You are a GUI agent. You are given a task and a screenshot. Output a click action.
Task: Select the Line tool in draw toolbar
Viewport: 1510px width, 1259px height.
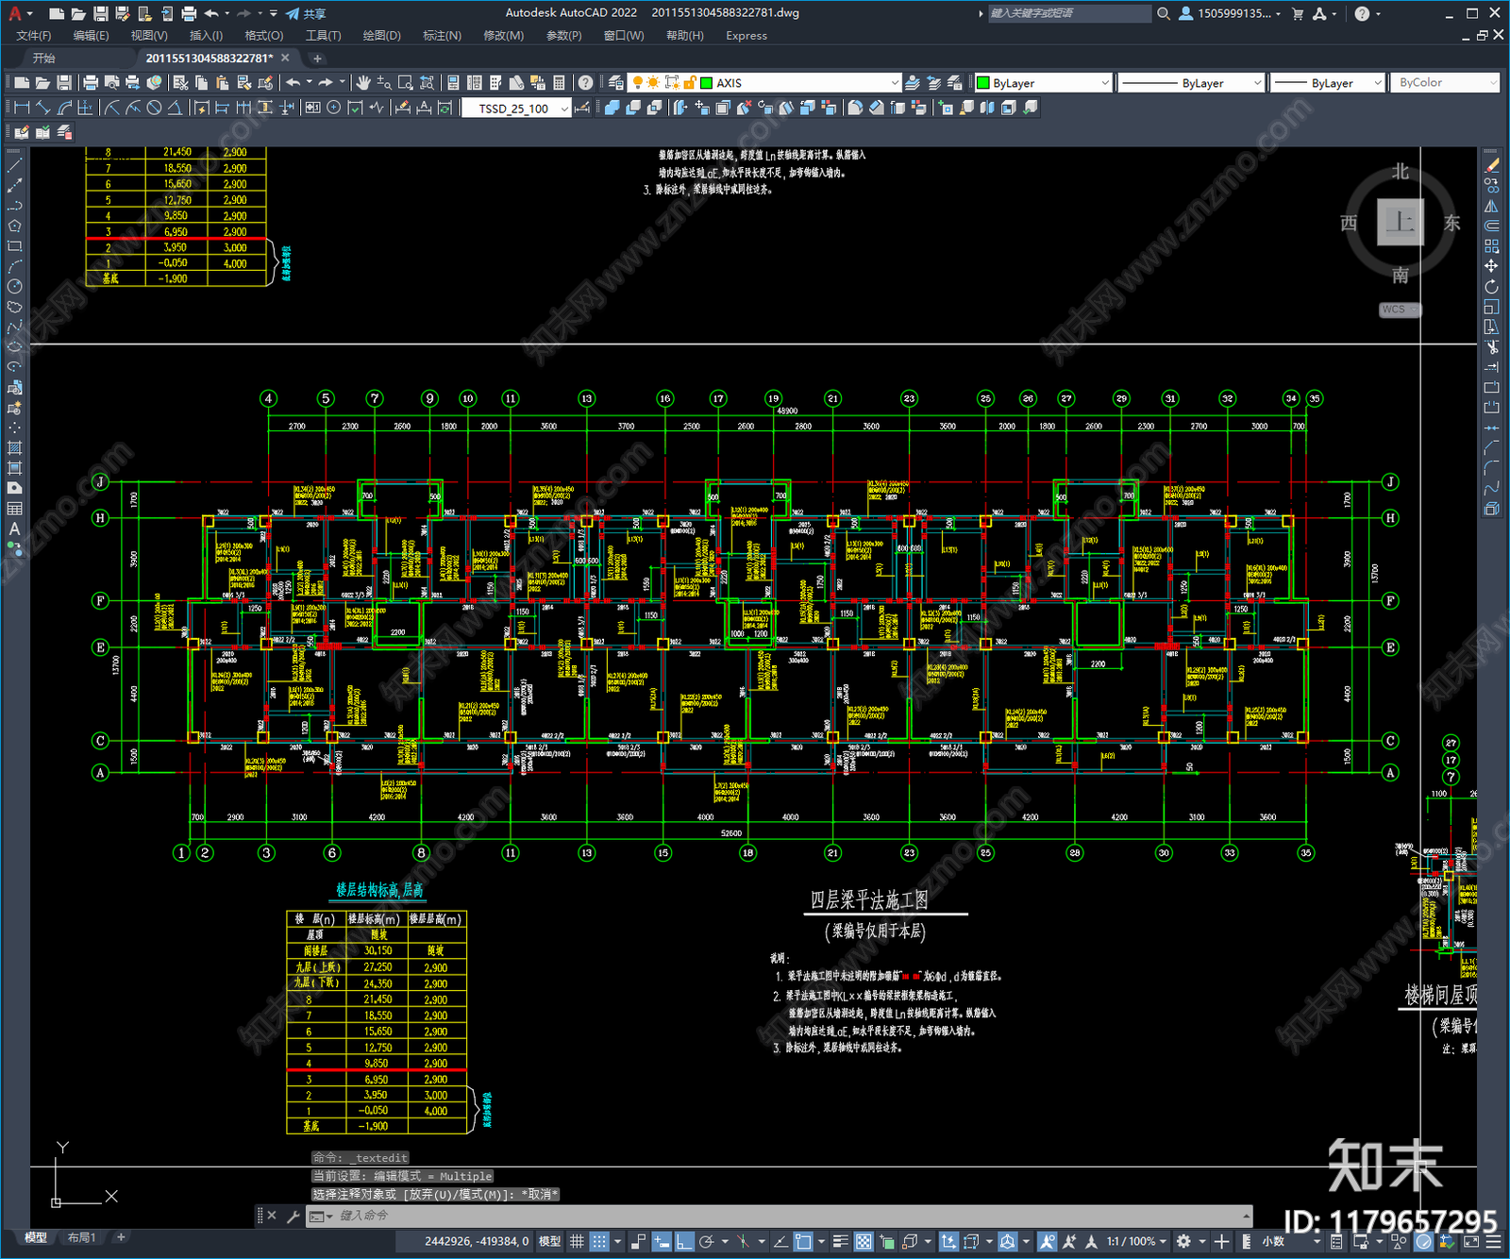[14, 166]
